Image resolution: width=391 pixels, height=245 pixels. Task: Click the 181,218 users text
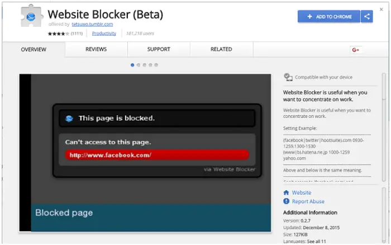pyautogui.click(x=140, y=34)
